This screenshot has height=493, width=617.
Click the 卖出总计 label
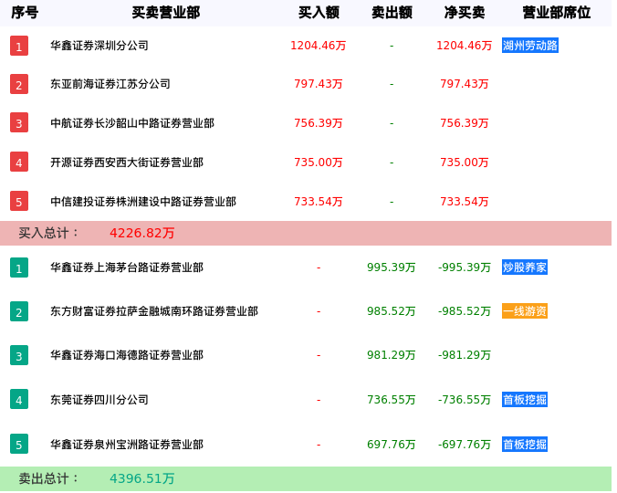[48, 478]
